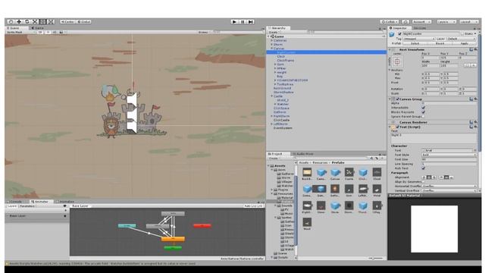Open the Animator tab
The height and width of the screenshot is (273, 485).
[42, 202]
